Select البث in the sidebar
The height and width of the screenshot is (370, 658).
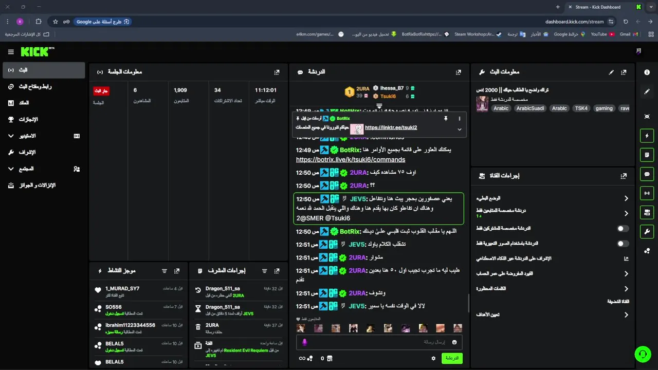pos(44,70)
